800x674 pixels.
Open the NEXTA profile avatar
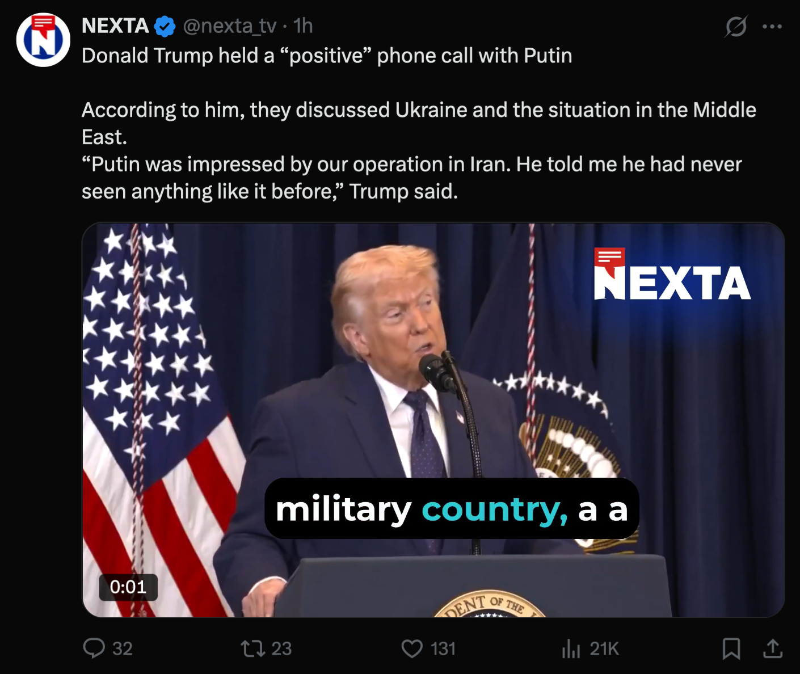pos(43,40)
